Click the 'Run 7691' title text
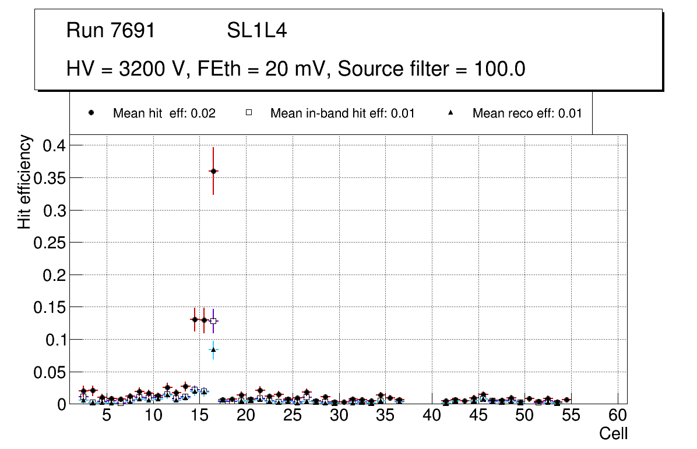Screen dimensions: 697x449 point(111,31)
